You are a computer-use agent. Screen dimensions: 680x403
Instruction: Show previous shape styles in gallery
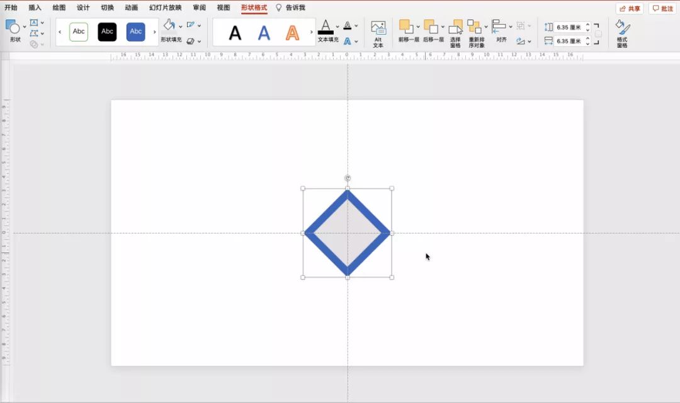tap(60, 31)
